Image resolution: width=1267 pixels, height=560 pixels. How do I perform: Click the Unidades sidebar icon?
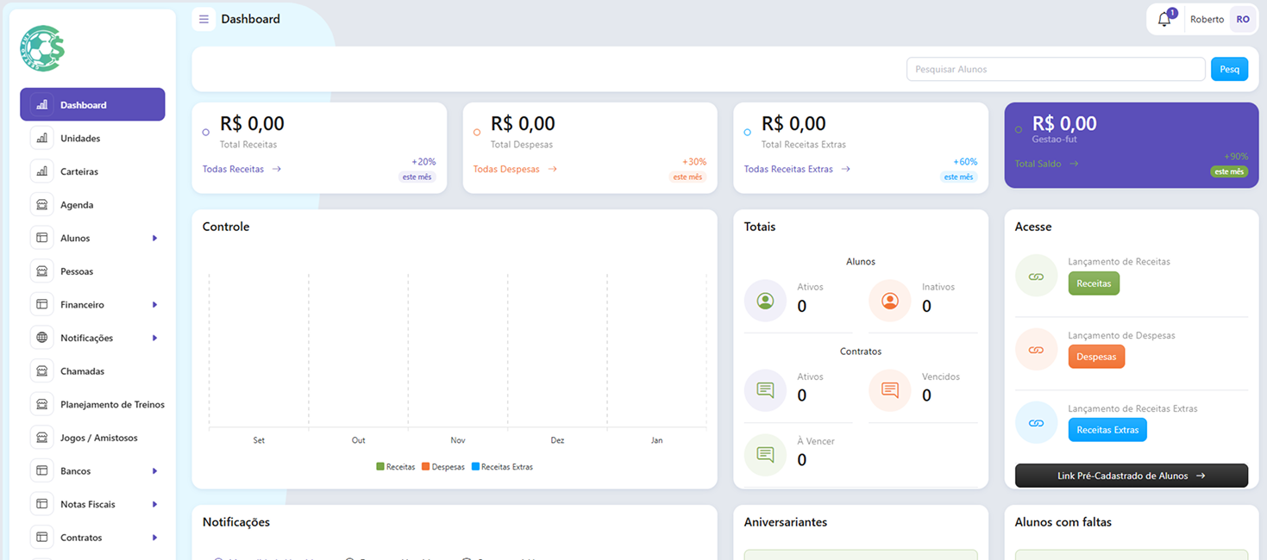tap(41, 138)
